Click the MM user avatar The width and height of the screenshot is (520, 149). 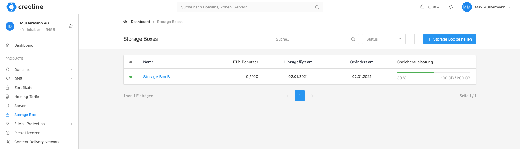467,7
